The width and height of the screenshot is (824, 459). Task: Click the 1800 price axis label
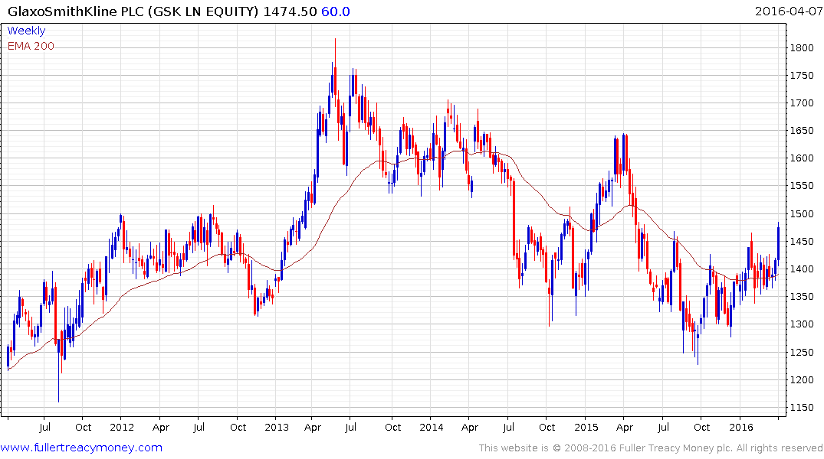(x=802, y=47)
